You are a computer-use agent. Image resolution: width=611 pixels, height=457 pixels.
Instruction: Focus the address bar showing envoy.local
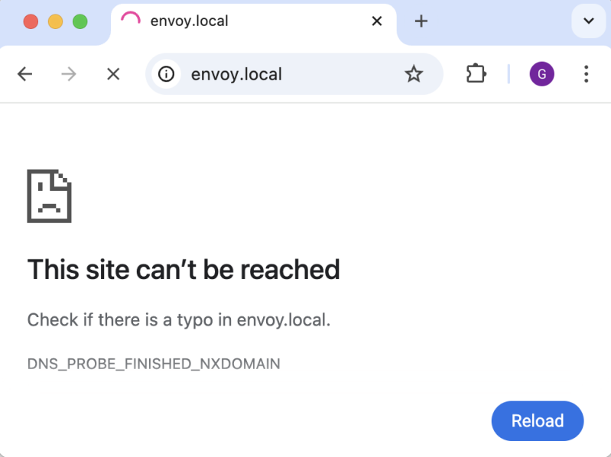(x=291, y=74)
